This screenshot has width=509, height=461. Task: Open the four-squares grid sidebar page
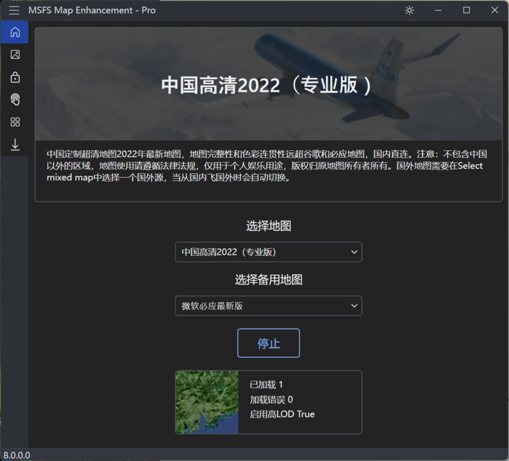[15, 122]
